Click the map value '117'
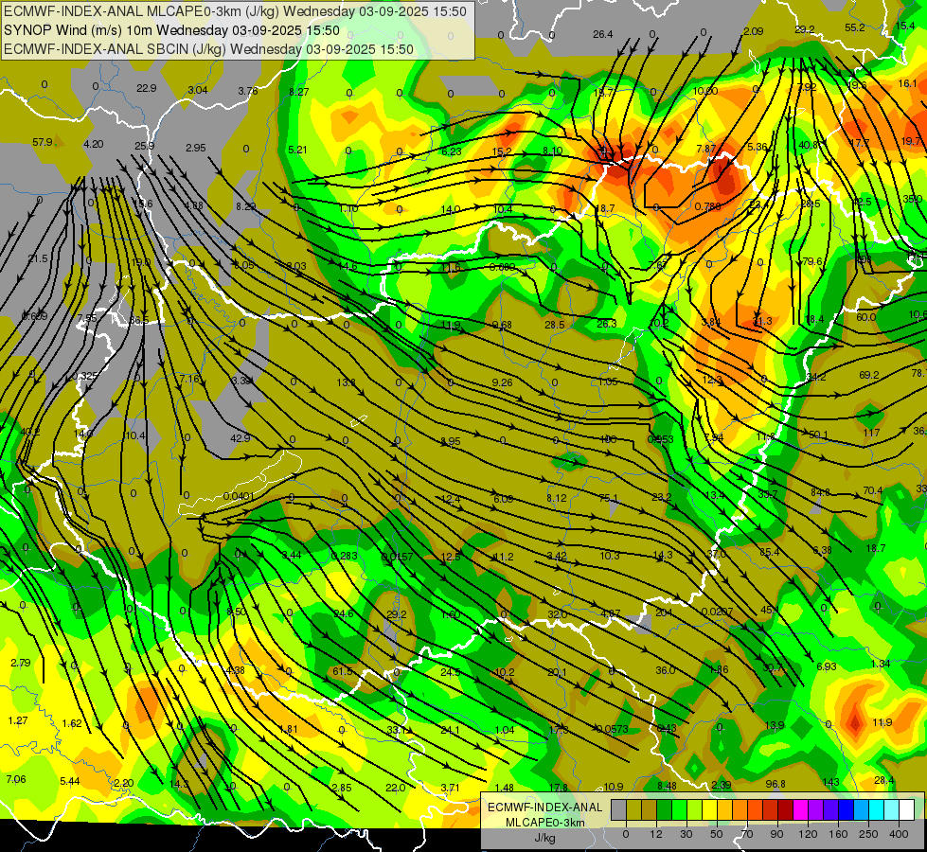927x852 pixels. (x=871, y=433)
